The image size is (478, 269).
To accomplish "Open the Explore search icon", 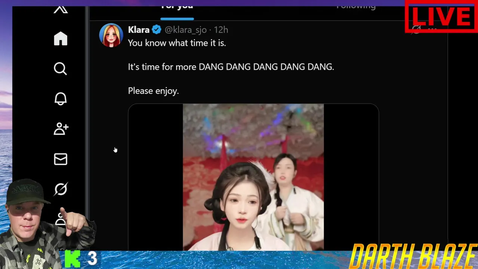I will pyautogui.click(x=60, y=69).
